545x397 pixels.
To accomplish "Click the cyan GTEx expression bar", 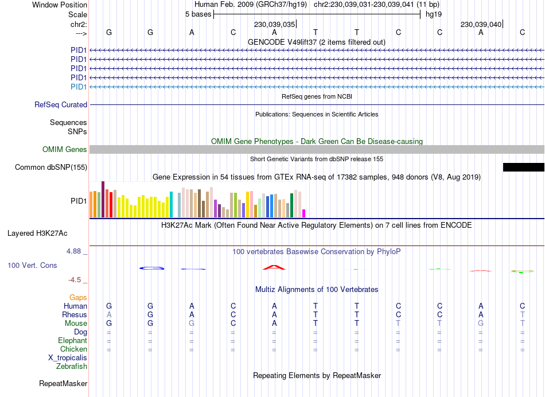I will click(171, 204).
